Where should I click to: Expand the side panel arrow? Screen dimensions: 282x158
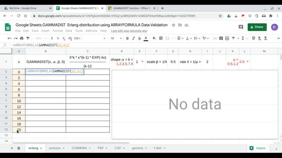[276, 149]
